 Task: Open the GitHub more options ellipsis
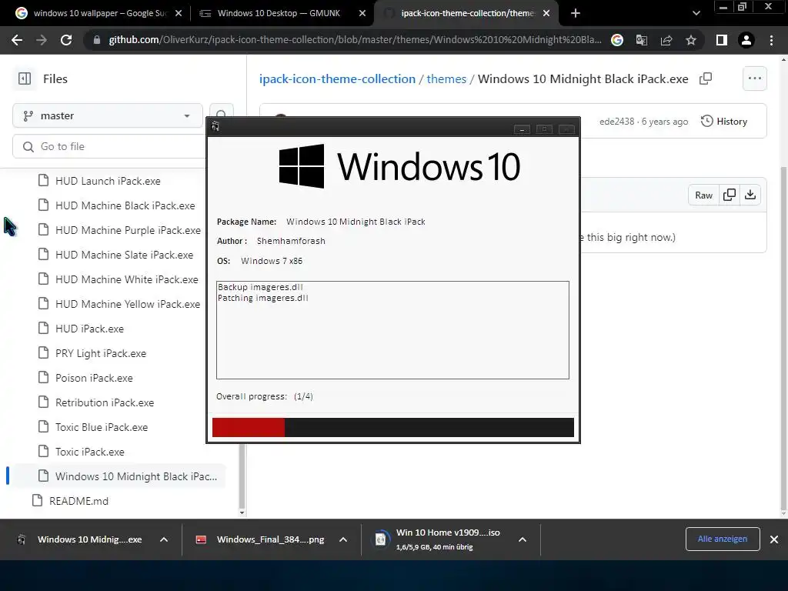(x=755, y=78)
